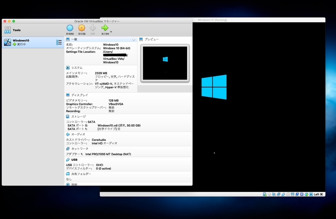The image size is (336, 219).
Task: Click the '[光学ドライブ] 空' optical drive entry
Action: pos(109,129)
